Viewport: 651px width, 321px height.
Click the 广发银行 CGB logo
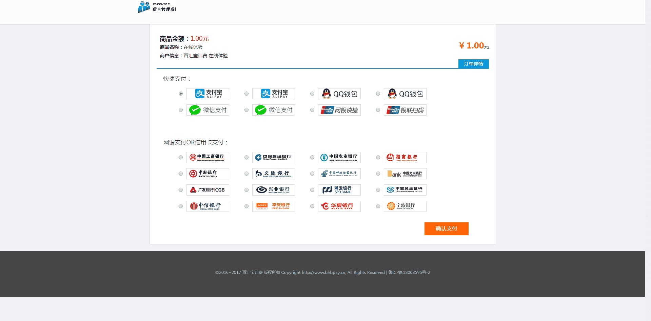click(208, 190)
